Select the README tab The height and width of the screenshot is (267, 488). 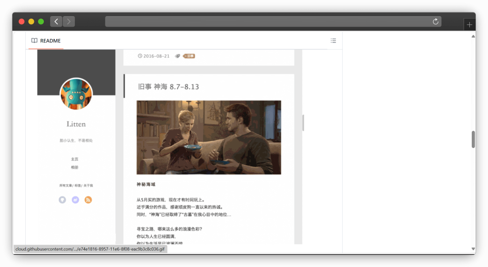[46, 41]
